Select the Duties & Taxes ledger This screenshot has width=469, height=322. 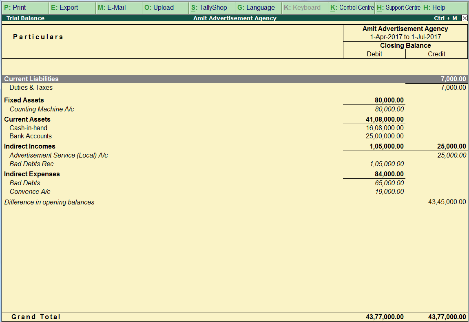(x=31, y=87)
